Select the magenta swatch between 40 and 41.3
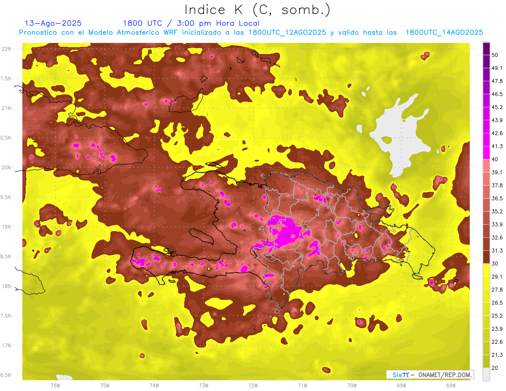 click(x=486, y=153)
